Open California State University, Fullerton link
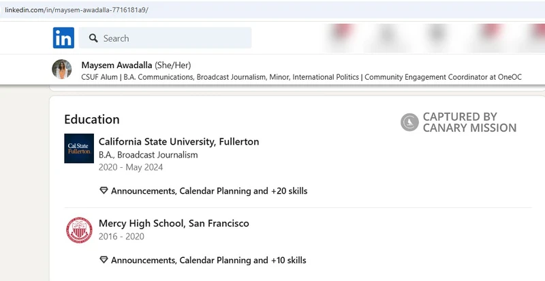545x281 pixels. pos(178,142)
